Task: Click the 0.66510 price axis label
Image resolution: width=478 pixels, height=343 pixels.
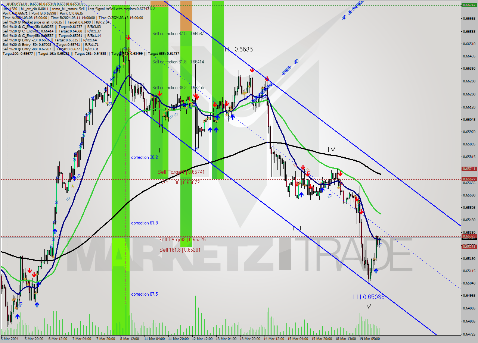Action: pos(469,44)
